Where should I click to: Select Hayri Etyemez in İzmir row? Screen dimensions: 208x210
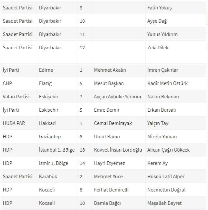click(110, 163)
